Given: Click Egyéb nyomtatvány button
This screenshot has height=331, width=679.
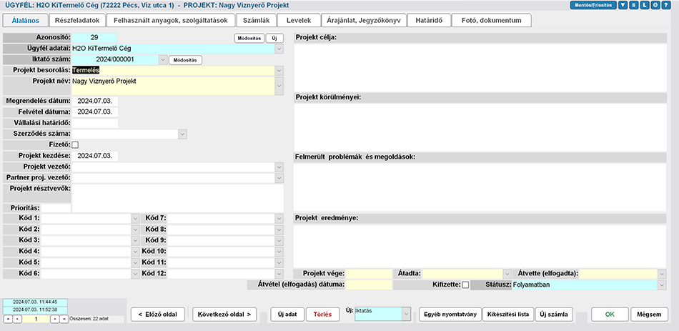Looking at the screenshot, I should (450, 315).
